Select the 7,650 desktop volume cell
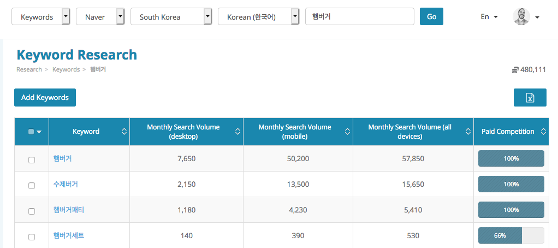558x248 pixels. [187, 159]
